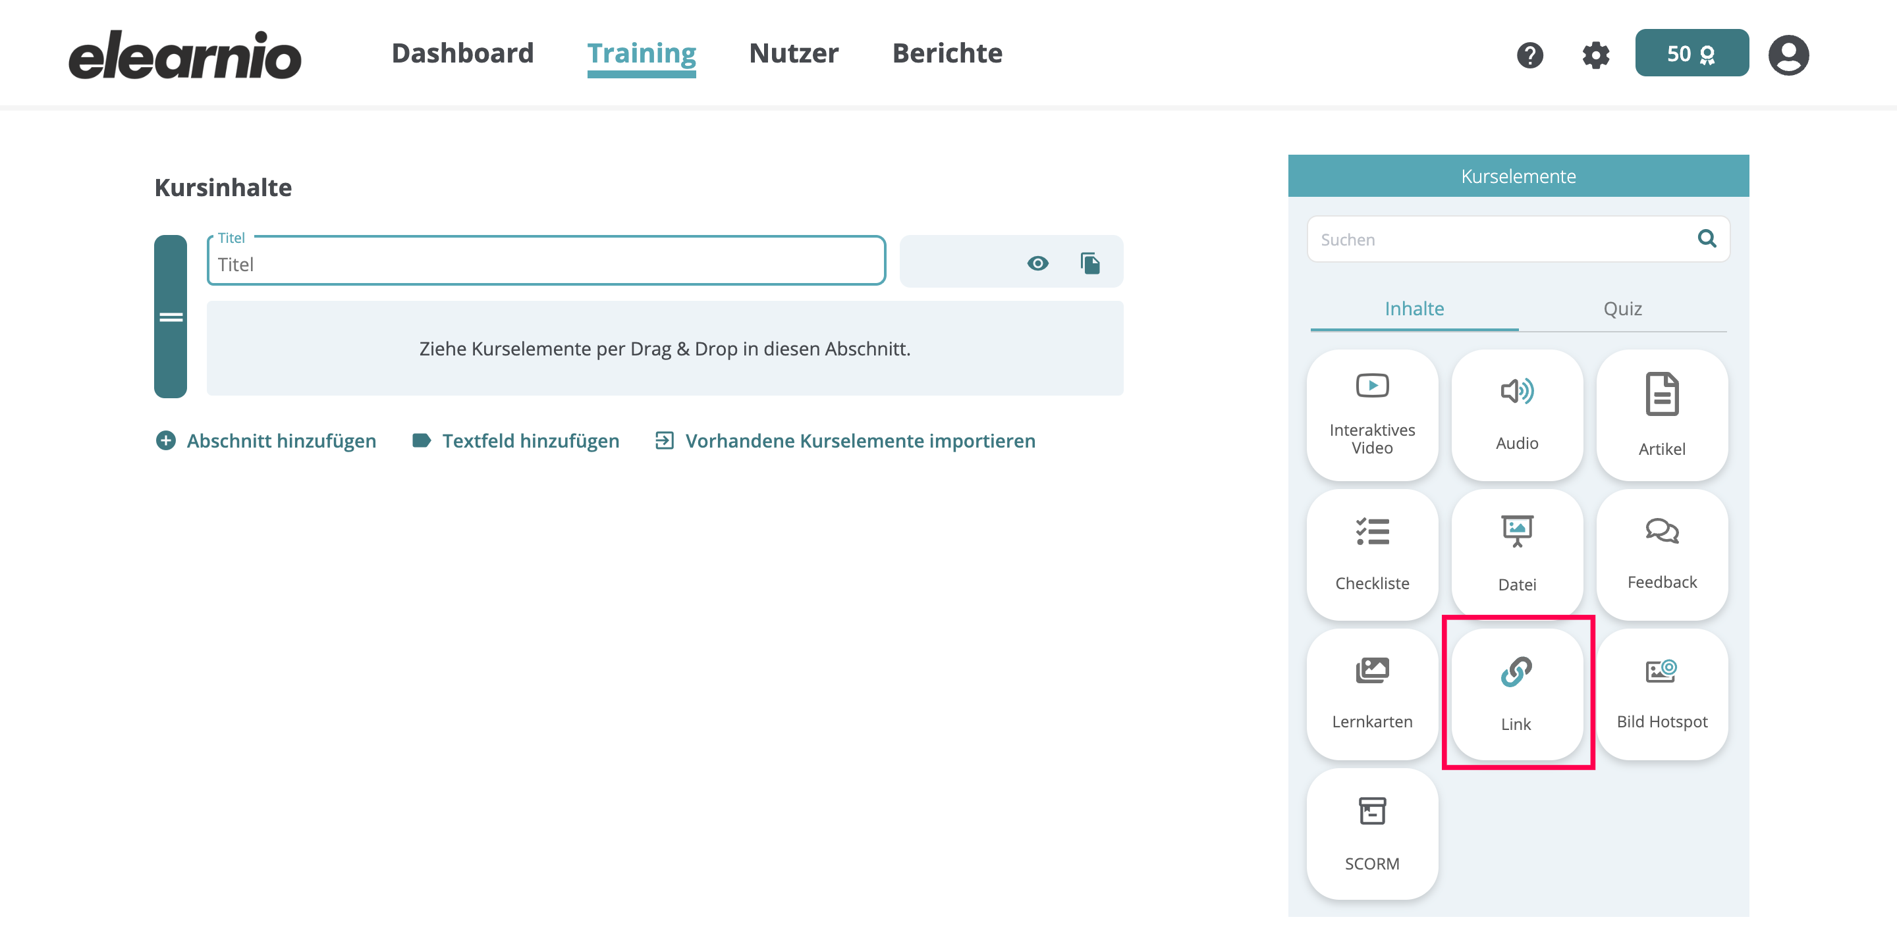
Task: Select the SCORM course element
Action: point(1372,834)
